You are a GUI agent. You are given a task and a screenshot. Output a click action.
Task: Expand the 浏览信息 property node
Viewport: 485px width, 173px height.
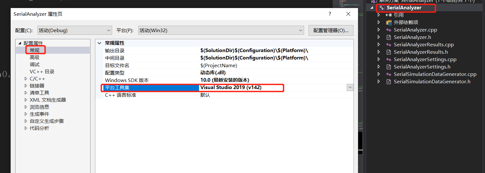click(x=26, y=107)
